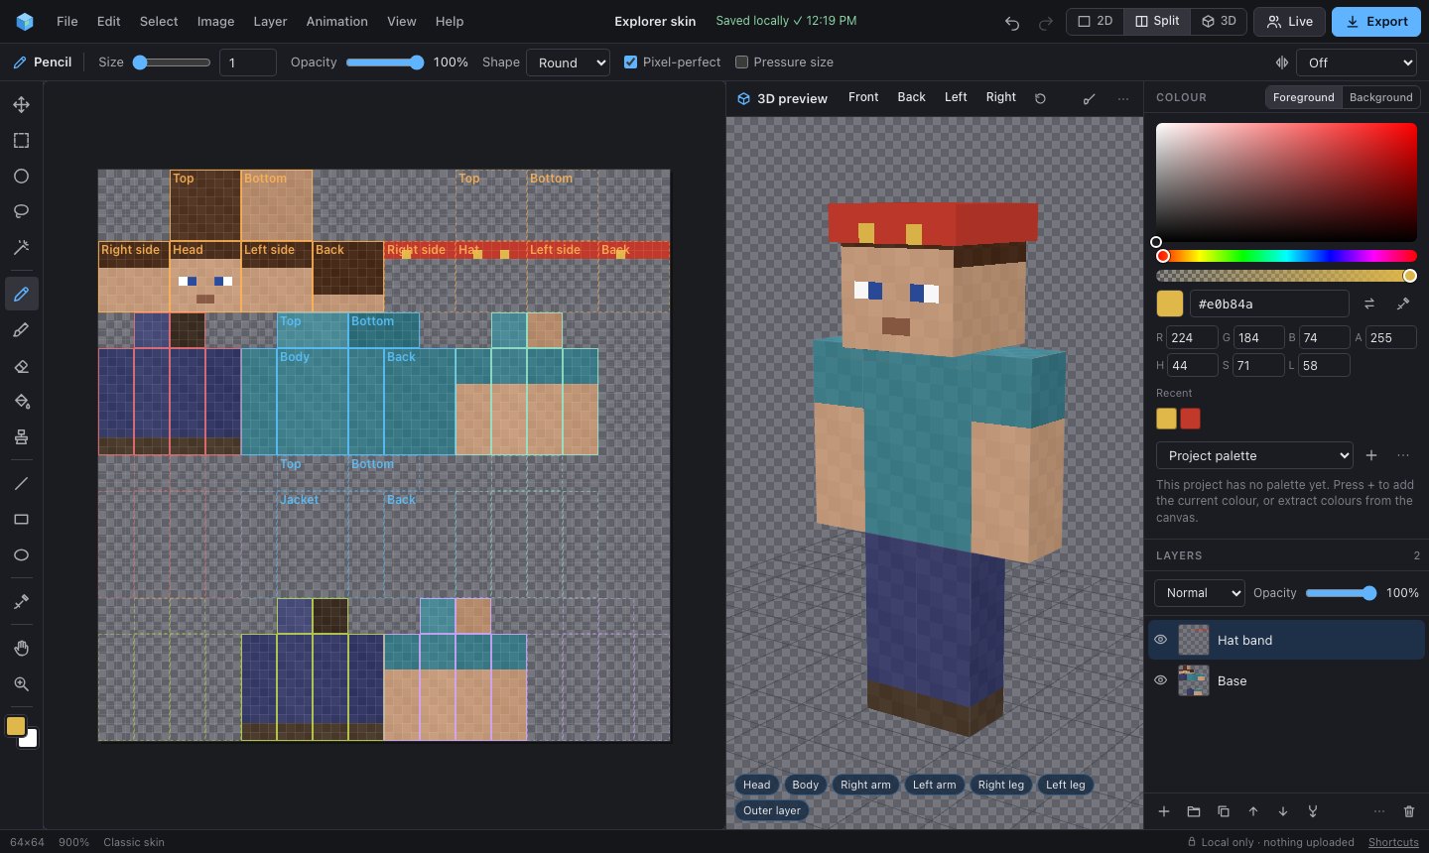1429x853 pixels.
Task: Toggle Body part visibility in preview
Action: click(x=805, y=785)
